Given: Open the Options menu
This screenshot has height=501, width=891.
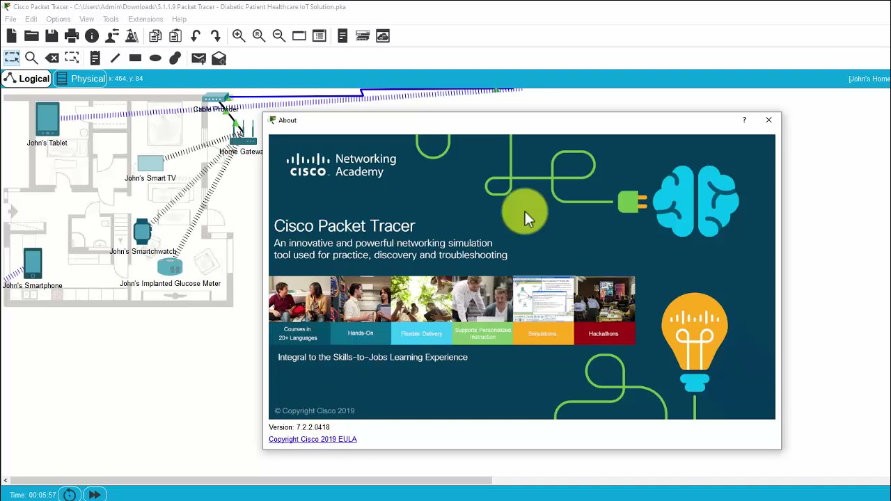Looking at the screenshot, I should coord(58,19).
